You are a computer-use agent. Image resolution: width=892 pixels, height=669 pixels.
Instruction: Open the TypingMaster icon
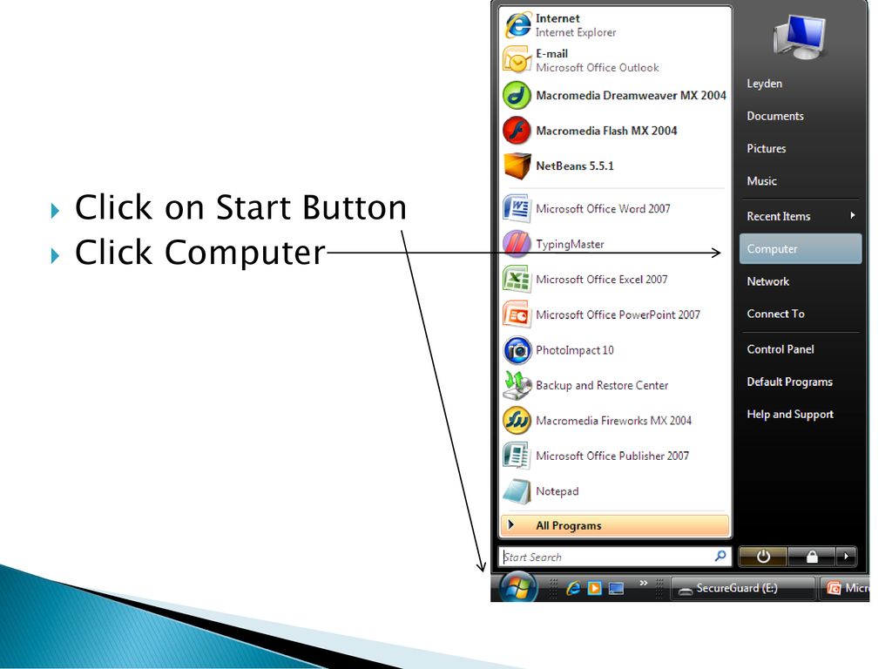click(517, 244)
